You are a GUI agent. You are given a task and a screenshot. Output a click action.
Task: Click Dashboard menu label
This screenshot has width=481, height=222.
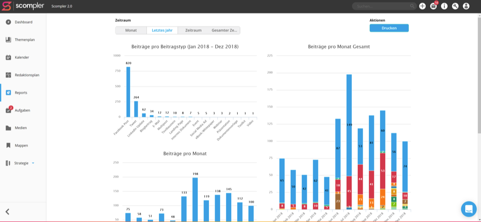pos(24,22)
